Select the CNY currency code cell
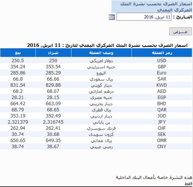The width and height of the screenshot is (193, 187). point(162,147)
